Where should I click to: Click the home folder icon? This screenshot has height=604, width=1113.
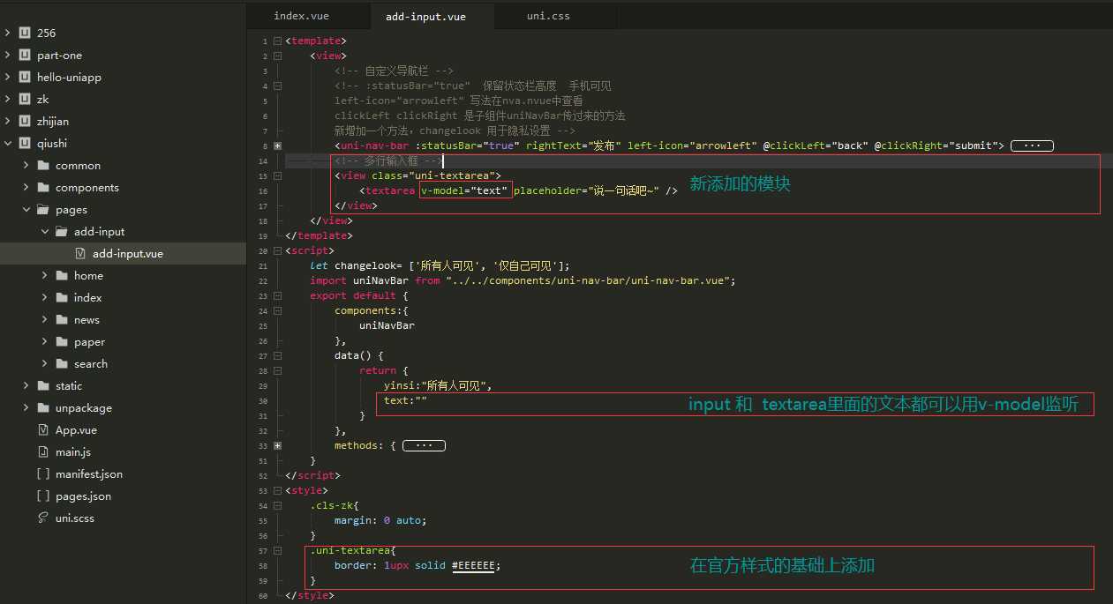[62, 275]
